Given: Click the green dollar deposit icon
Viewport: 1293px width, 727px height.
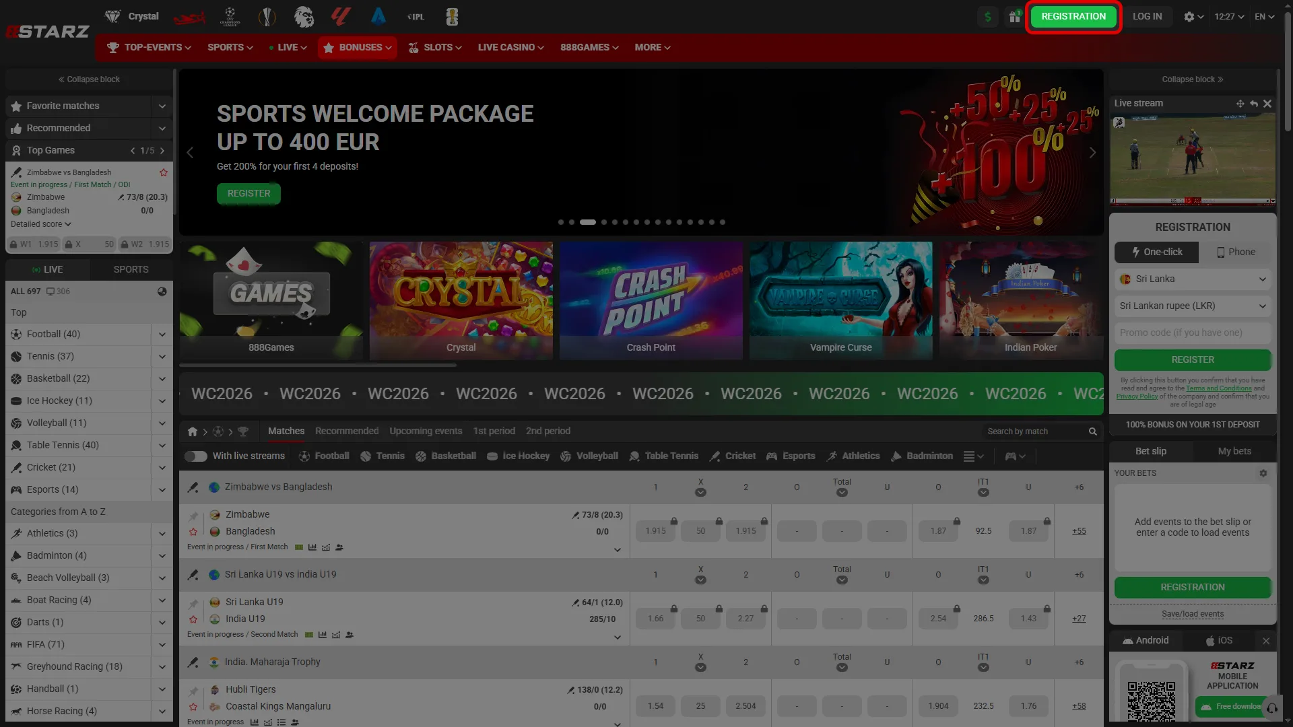Looking at the screenshot, I should [x=988, y=17].
